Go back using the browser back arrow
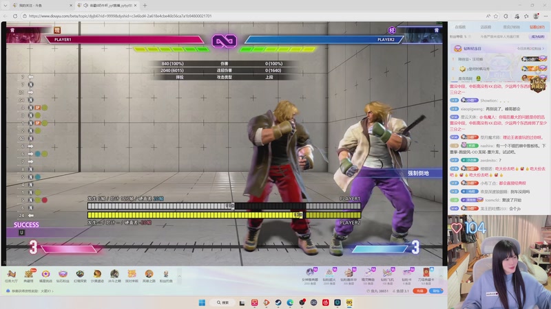Viewport: 551px width, 309px height. coord(5,16)
